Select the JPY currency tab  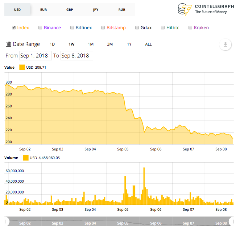click(96, 10)
